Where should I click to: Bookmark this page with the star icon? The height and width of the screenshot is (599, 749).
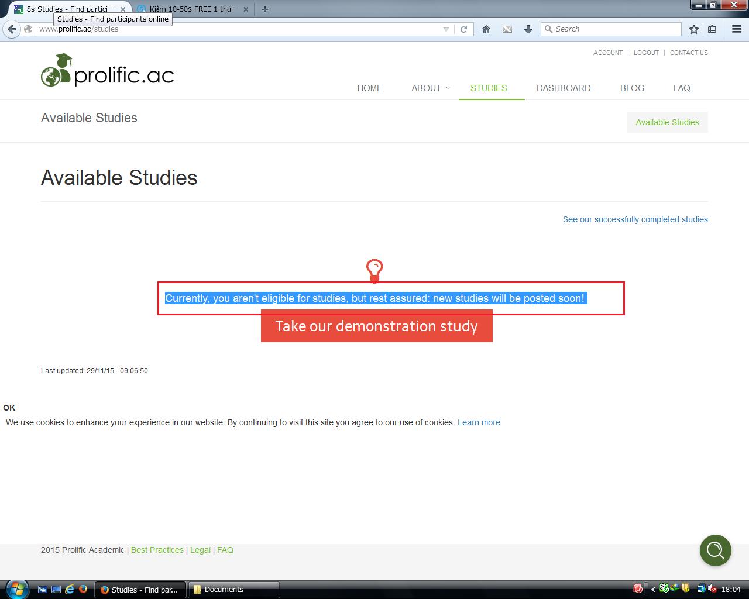click(694, 29)
